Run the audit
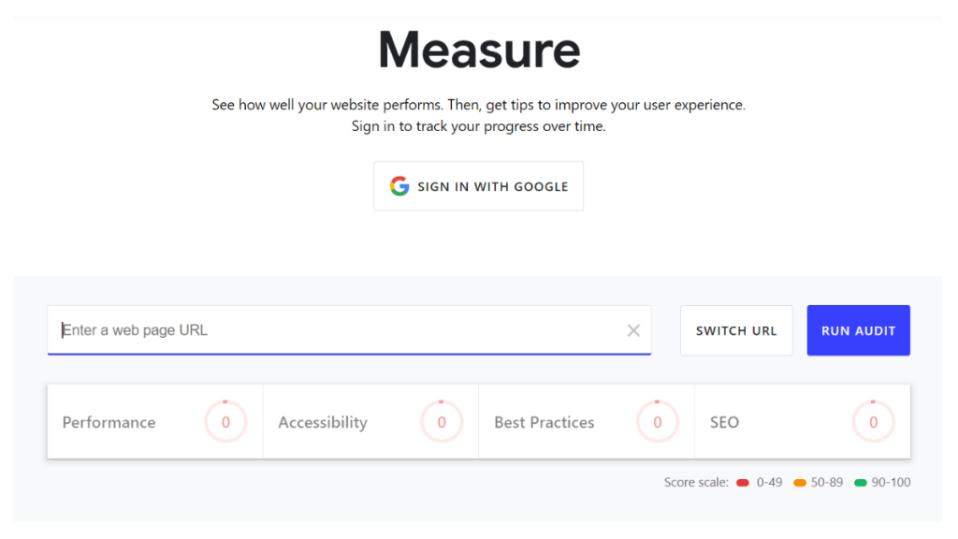958x539 pixels. 859,330
